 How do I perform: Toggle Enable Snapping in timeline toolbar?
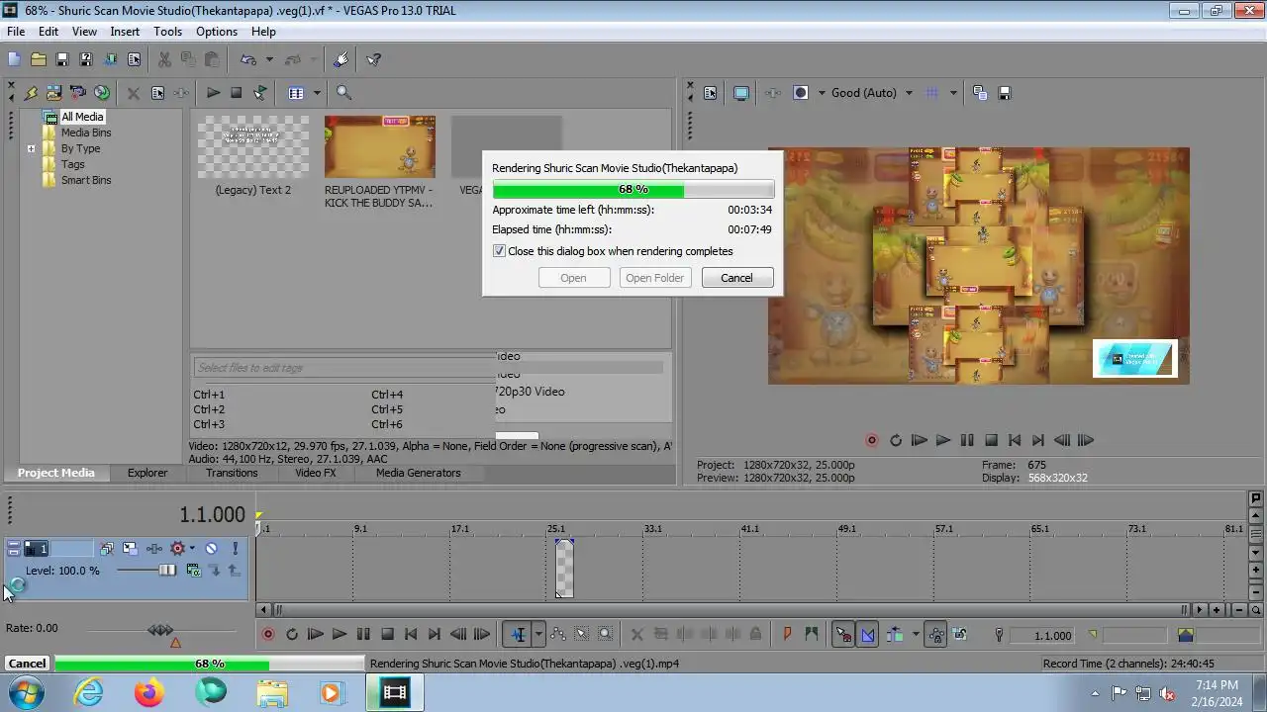843,635
